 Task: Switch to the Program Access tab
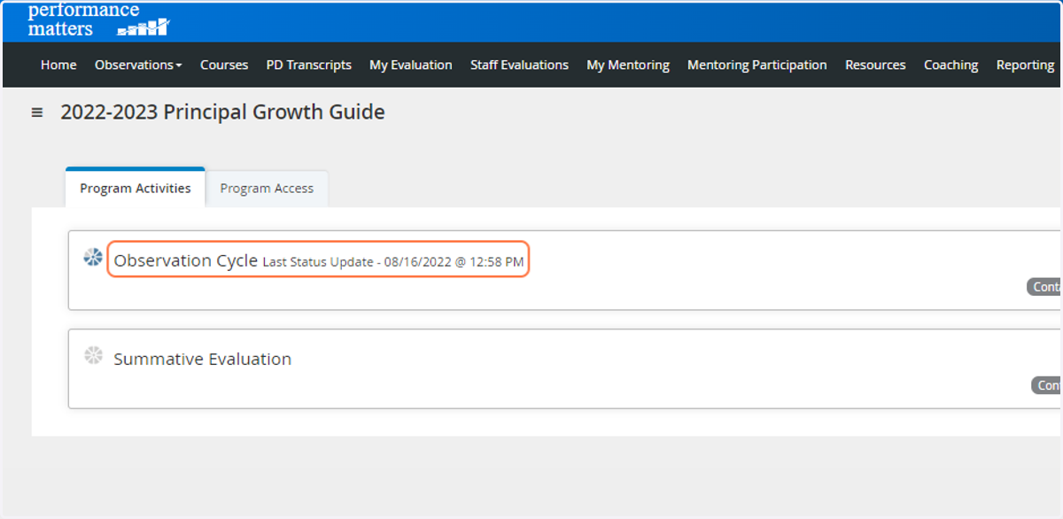(x=267, y=189)
